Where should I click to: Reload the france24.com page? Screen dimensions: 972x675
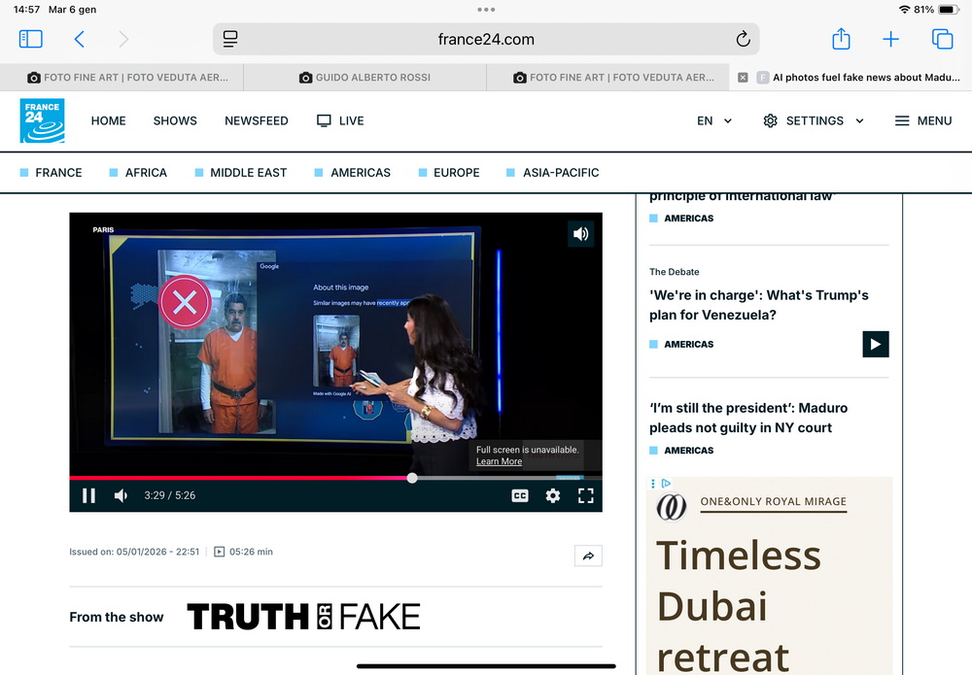coord(743,39)
